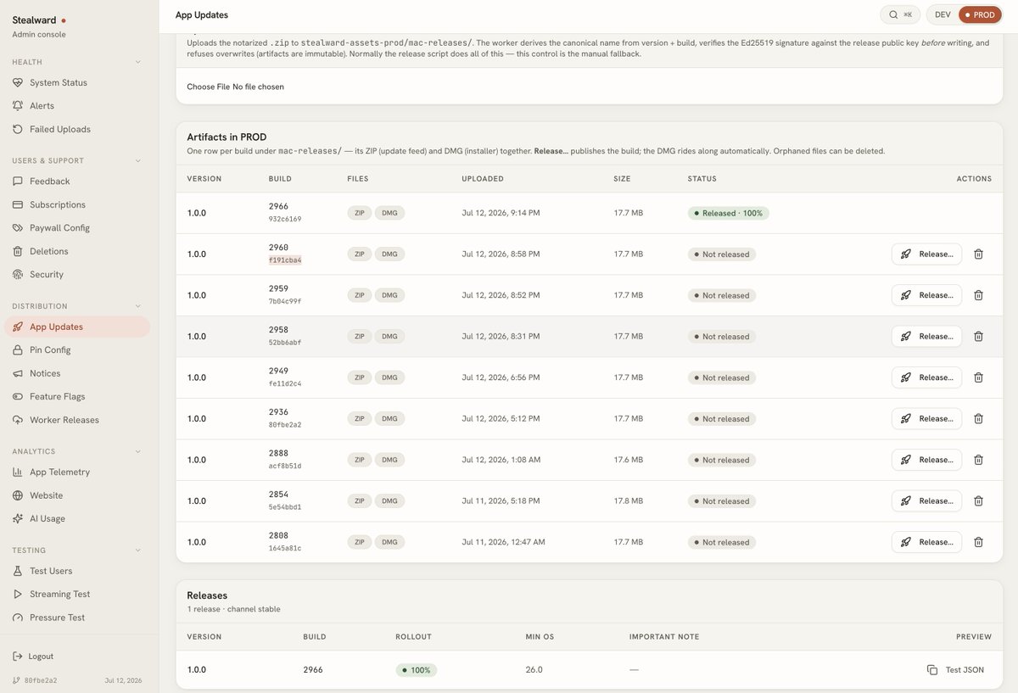Collapse the TESTING sidebar section

coord(138,550)
